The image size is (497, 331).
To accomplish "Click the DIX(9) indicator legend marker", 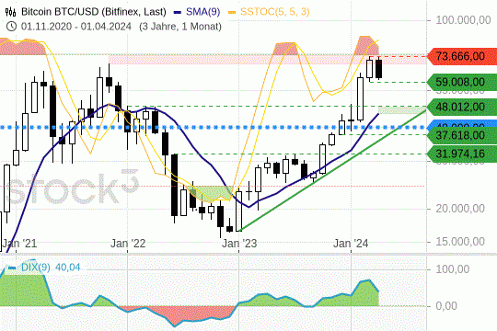I will click(12, 268).
